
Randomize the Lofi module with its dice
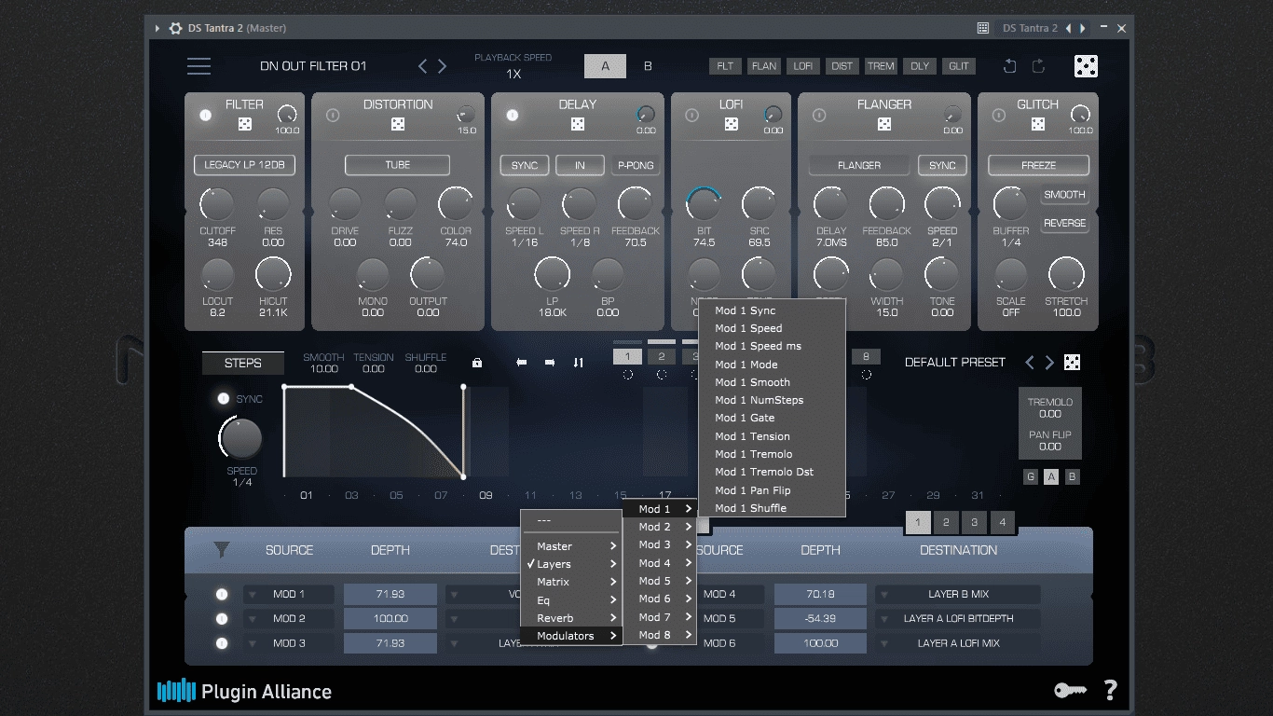click(732, 124)
